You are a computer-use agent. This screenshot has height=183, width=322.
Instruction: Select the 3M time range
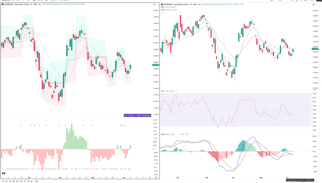[x=14, y=181]
